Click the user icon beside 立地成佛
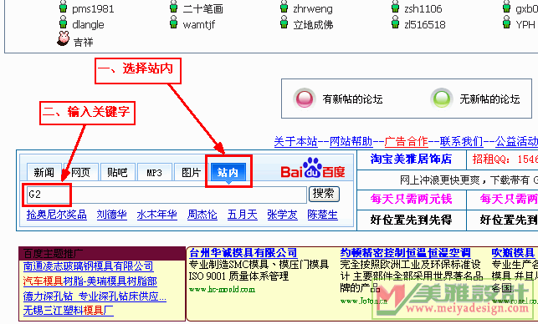The width and height of the screenshot is (538, 324). (x=284, y=23)
